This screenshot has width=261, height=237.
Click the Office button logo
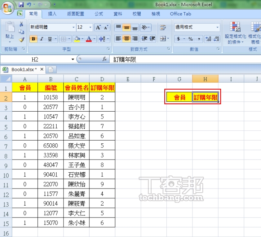tap(8, 8)
